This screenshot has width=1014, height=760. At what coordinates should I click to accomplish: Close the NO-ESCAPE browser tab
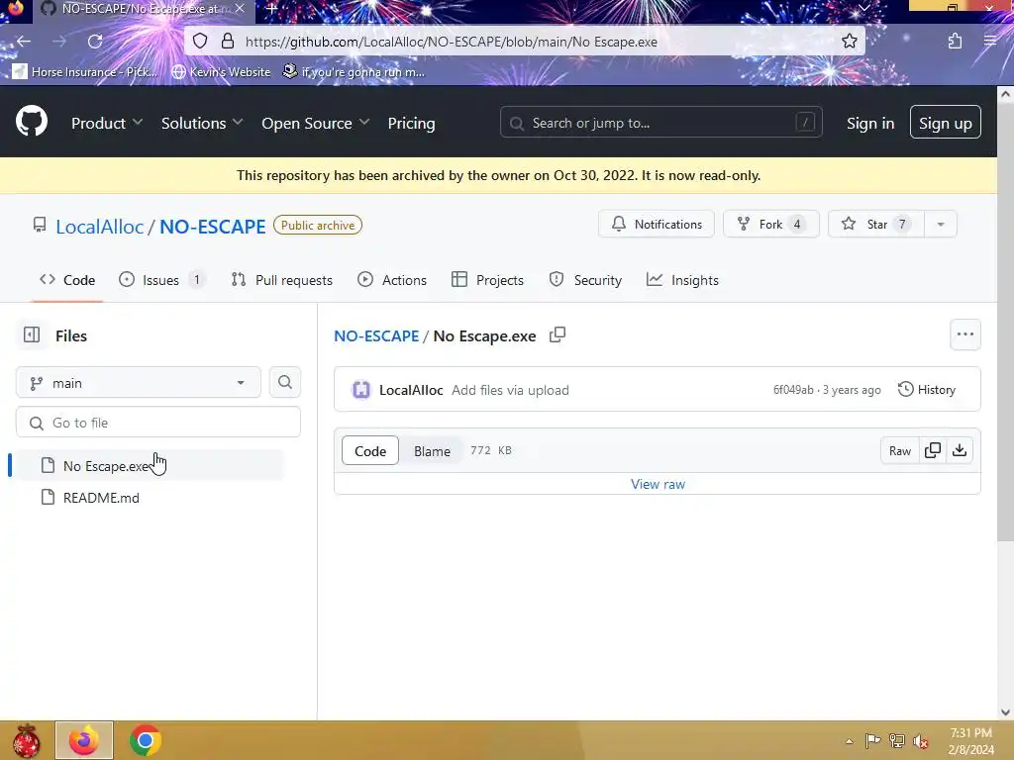[x=240, y=9]
